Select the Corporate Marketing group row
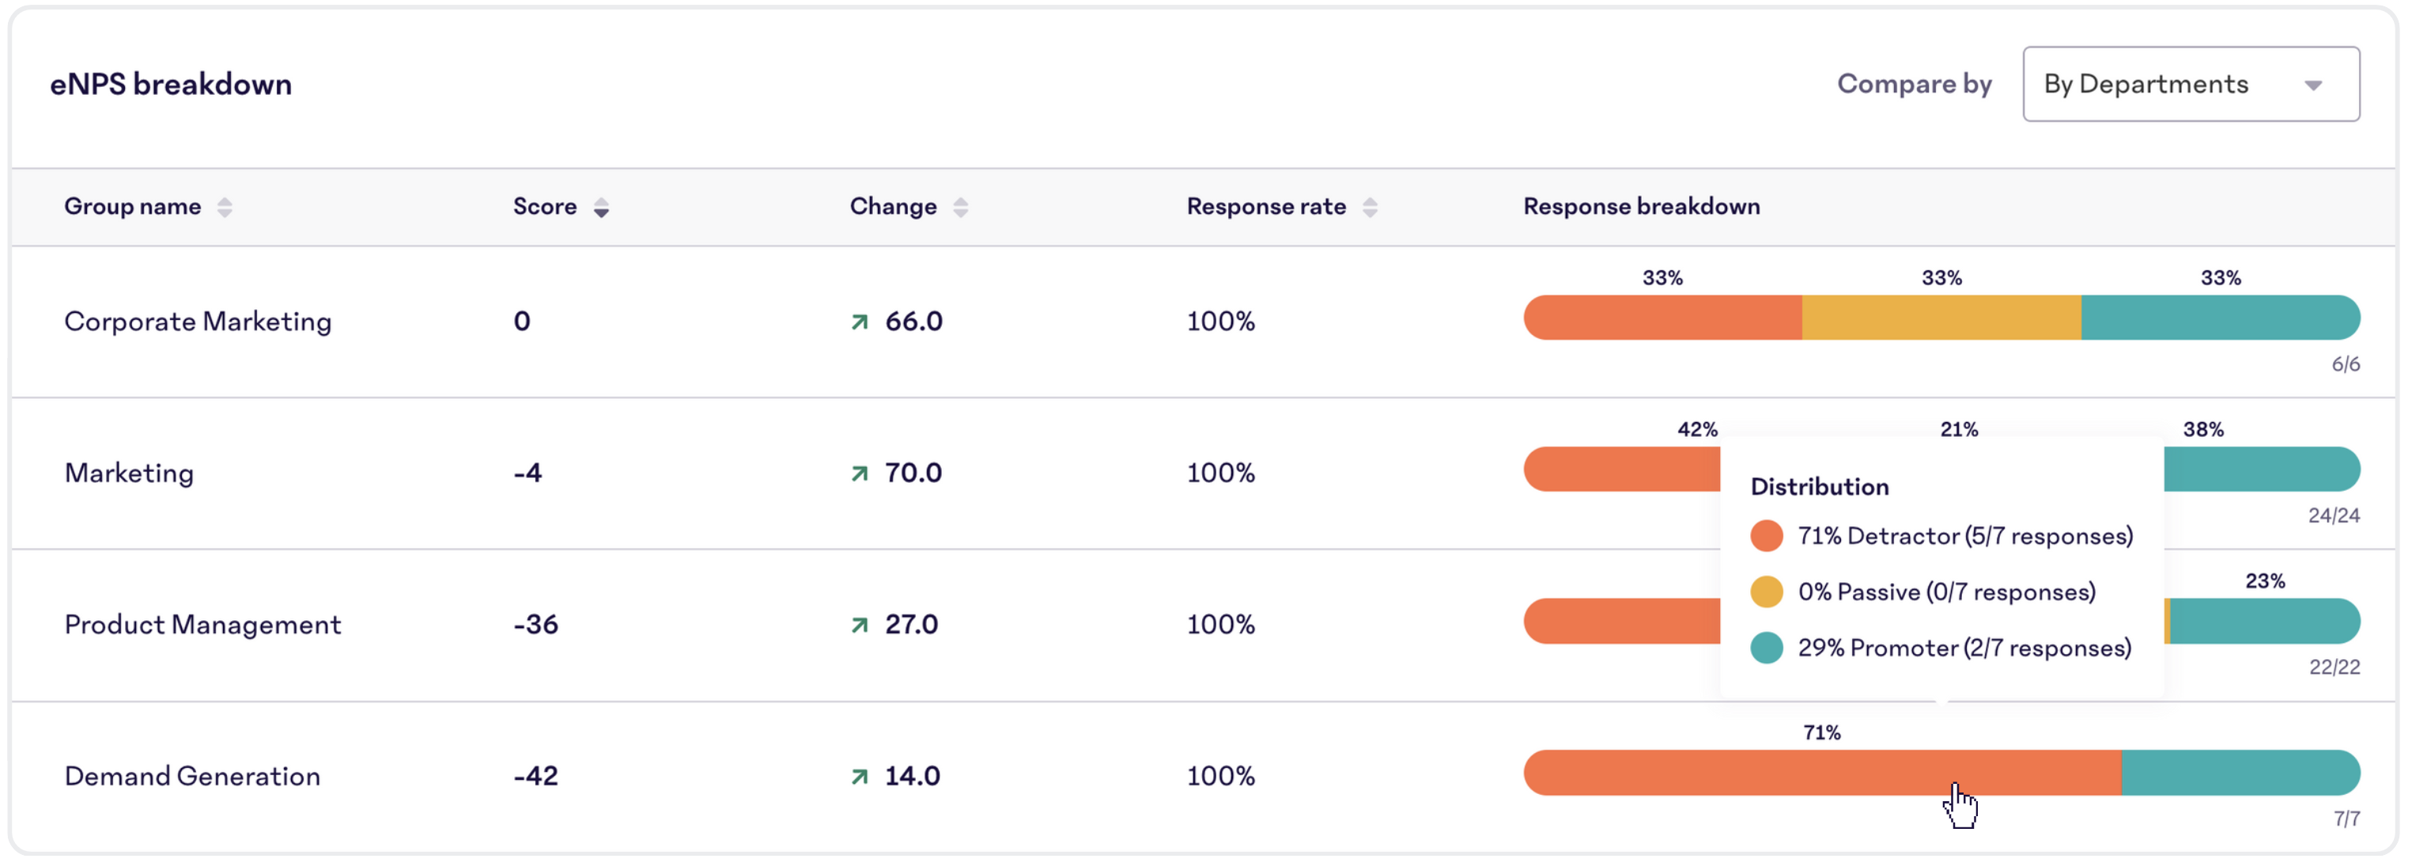 coord(1204,322)
